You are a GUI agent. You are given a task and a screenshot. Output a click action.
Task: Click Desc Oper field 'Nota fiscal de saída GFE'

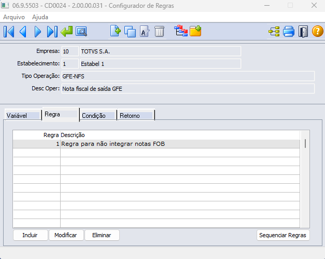(x=188, y=89)
